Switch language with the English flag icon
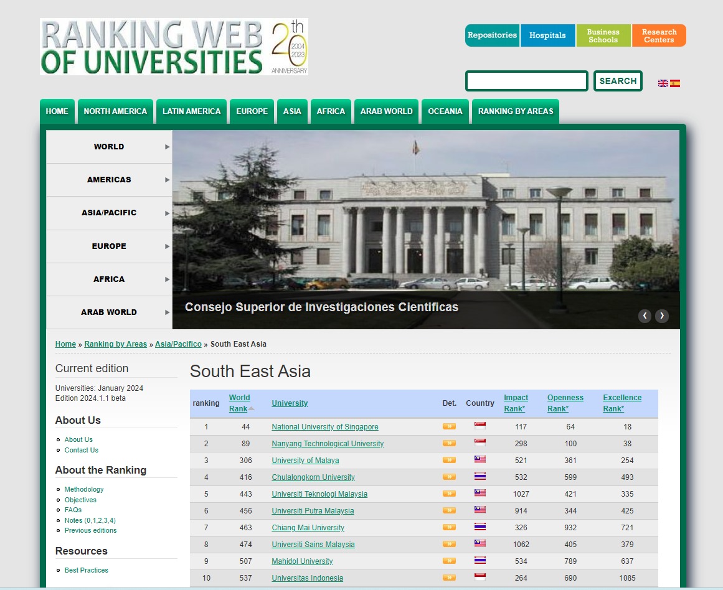The width and height of the screenshot is (723, 590). pos(663,83)
